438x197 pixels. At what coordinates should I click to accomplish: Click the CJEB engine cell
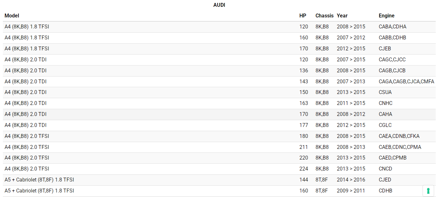coord(385,49)
